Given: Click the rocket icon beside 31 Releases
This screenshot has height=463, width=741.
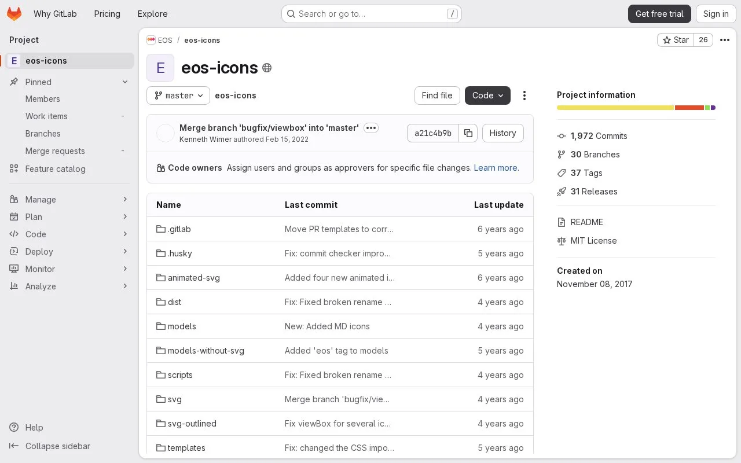Looking at the screenshot, I should (x=562, y=192).
